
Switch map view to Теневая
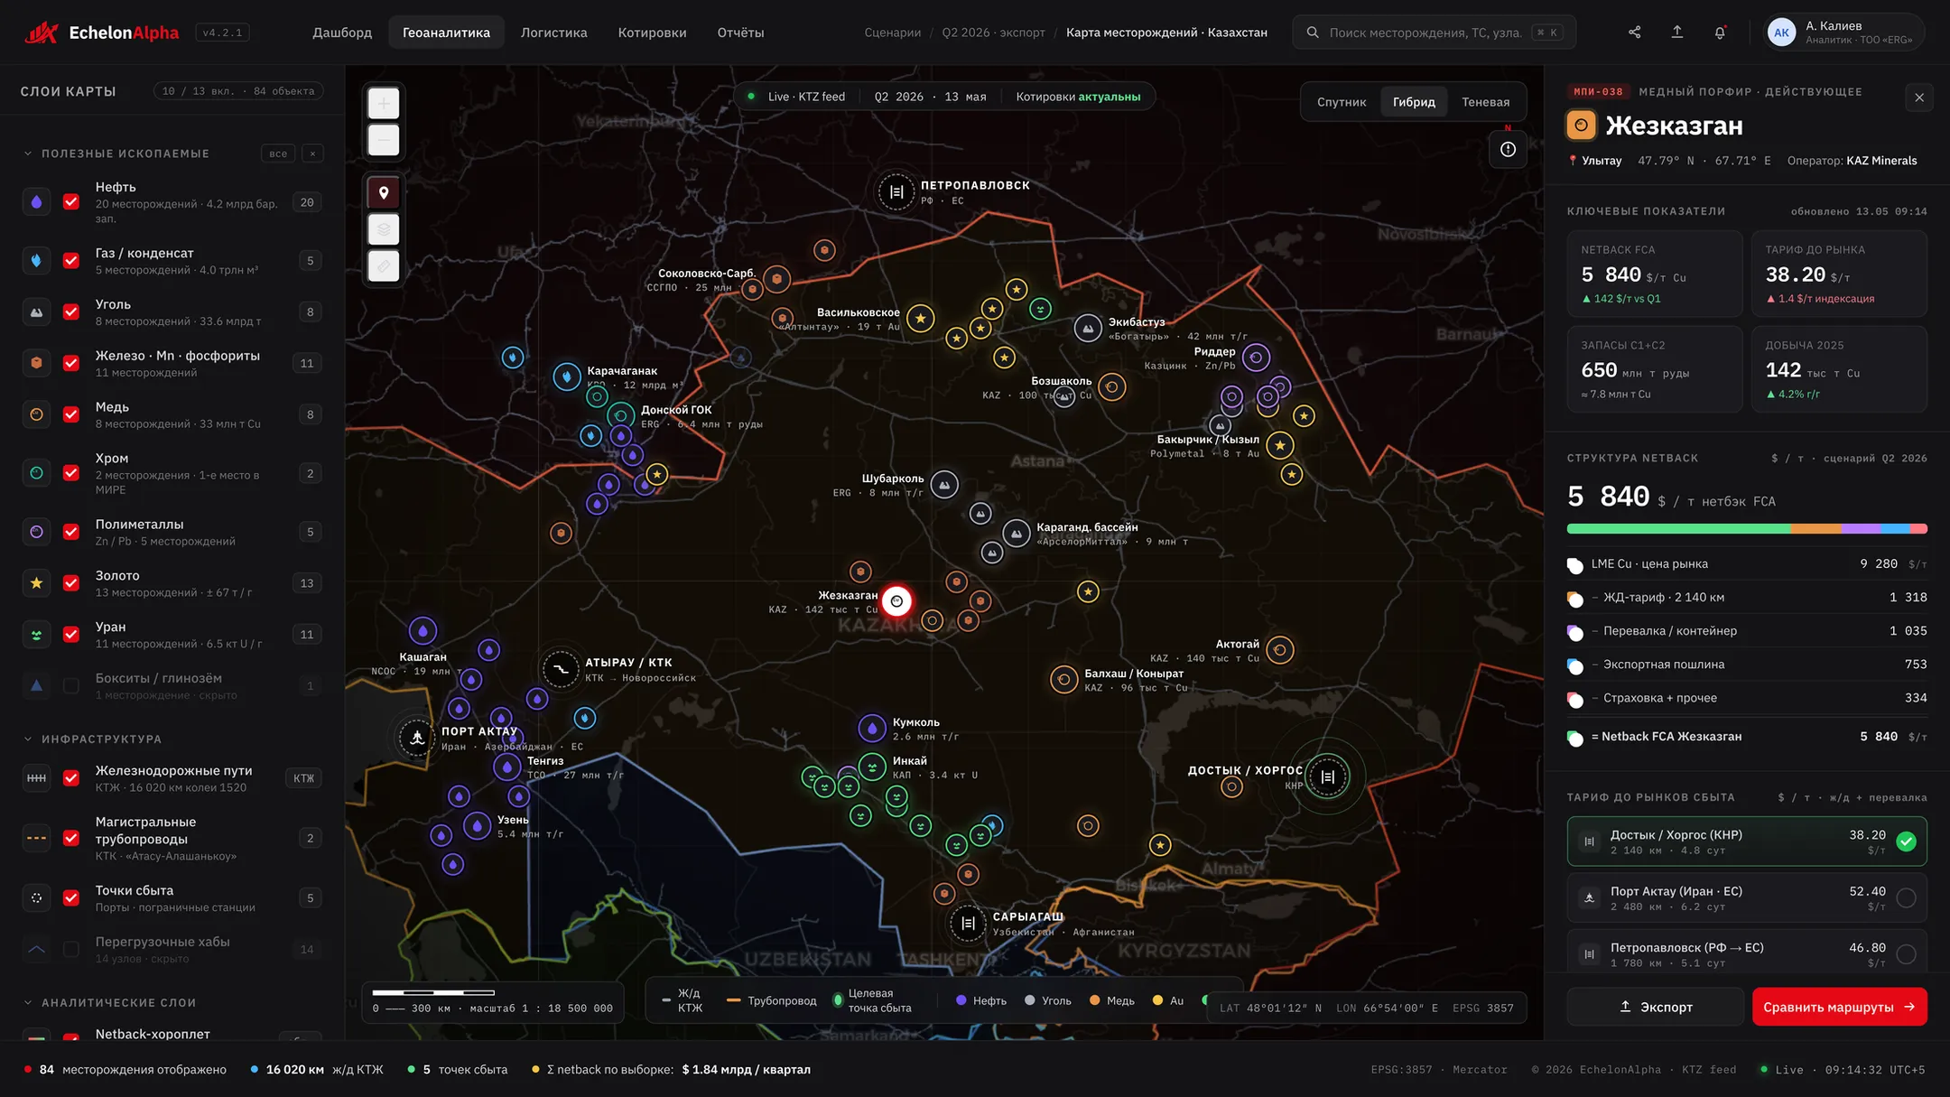(1485, 102)
